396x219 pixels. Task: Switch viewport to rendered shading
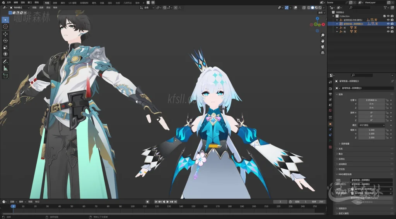tap(320, 8)
